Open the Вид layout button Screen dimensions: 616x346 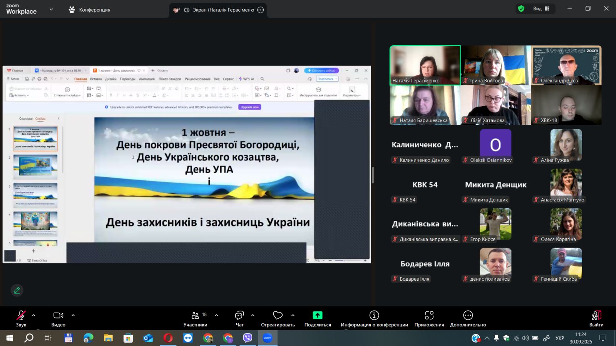coord(541,9)
